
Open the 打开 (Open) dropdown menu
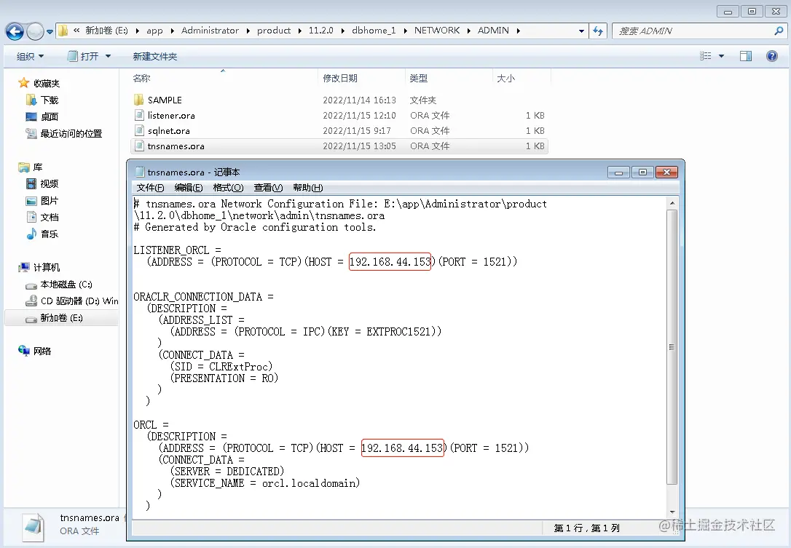click(x=89, y=56)
